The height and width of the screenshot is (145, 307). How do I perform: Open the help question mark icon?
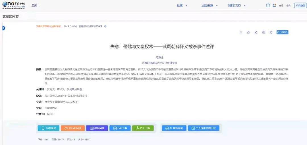[x=268, y=5]
